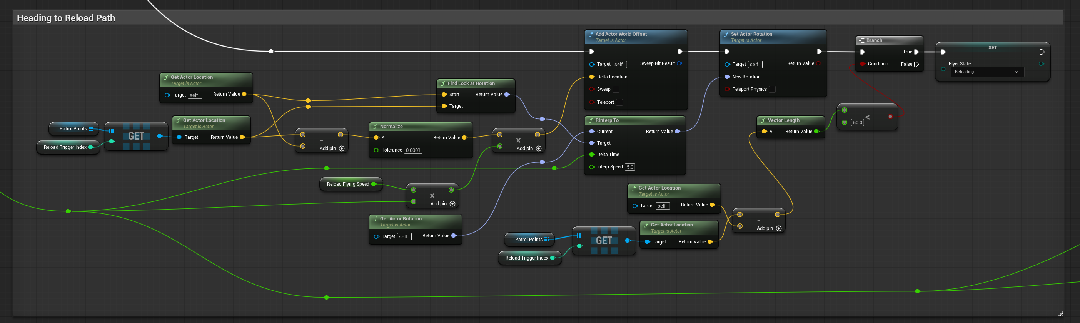Click the Reload Trigger Index variable next to lower GET
This screenshot has height=323, width=1080.
click(529, 258)
